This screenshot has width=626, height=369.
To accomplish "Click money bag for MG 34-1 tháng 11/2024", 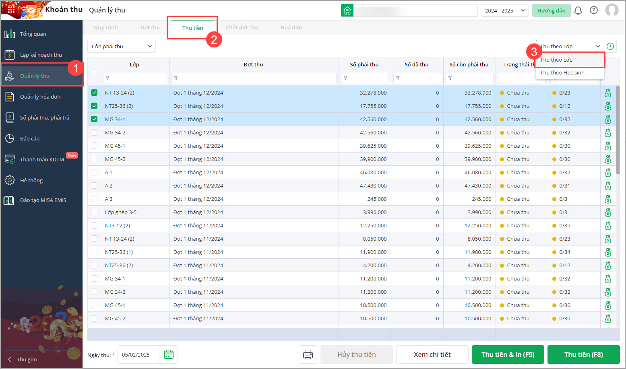I will point(608,279).
